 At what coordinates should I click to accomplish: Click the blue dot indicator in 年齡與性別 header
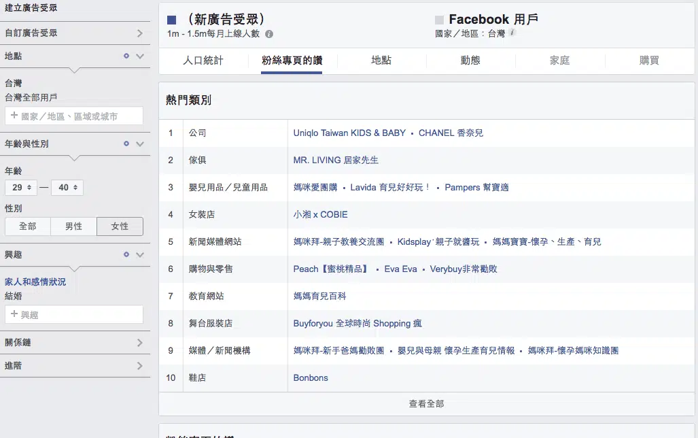(x=126, y=144)
